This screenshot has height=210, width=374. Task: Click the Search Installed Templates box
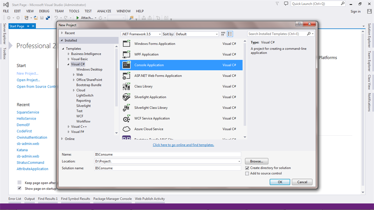click(277, 34)
